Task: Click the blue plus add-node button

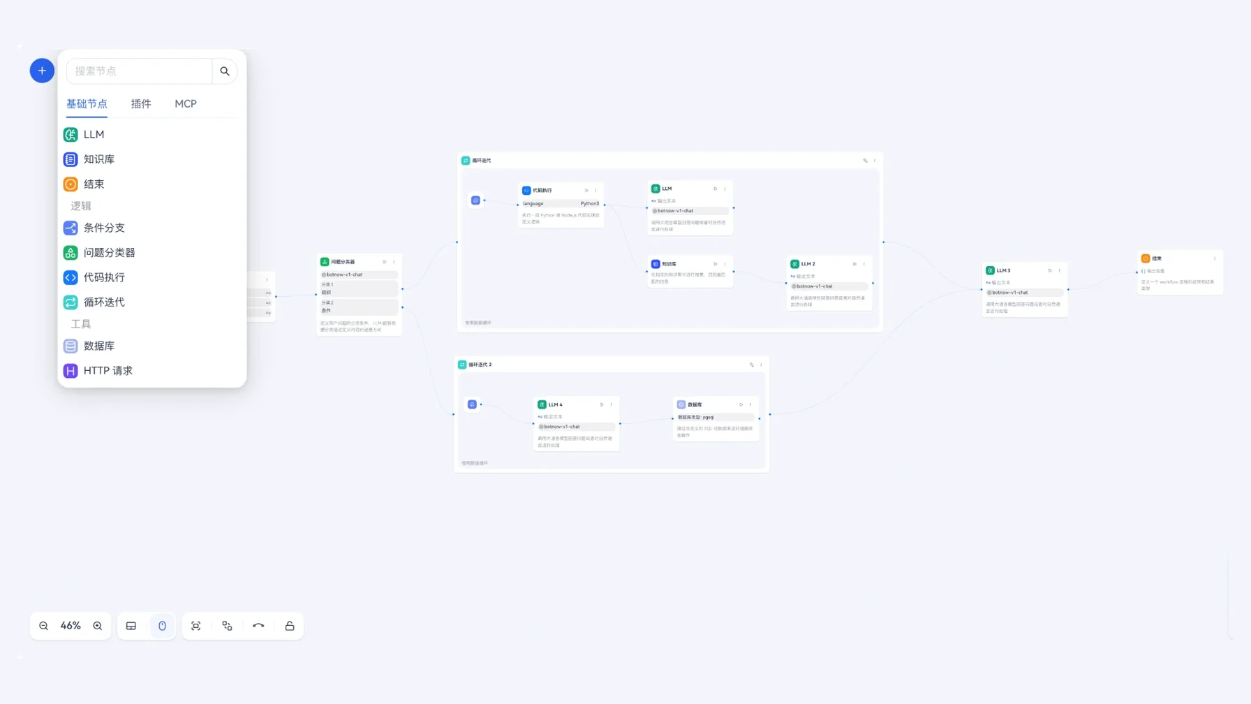Action: click(42, 71)
